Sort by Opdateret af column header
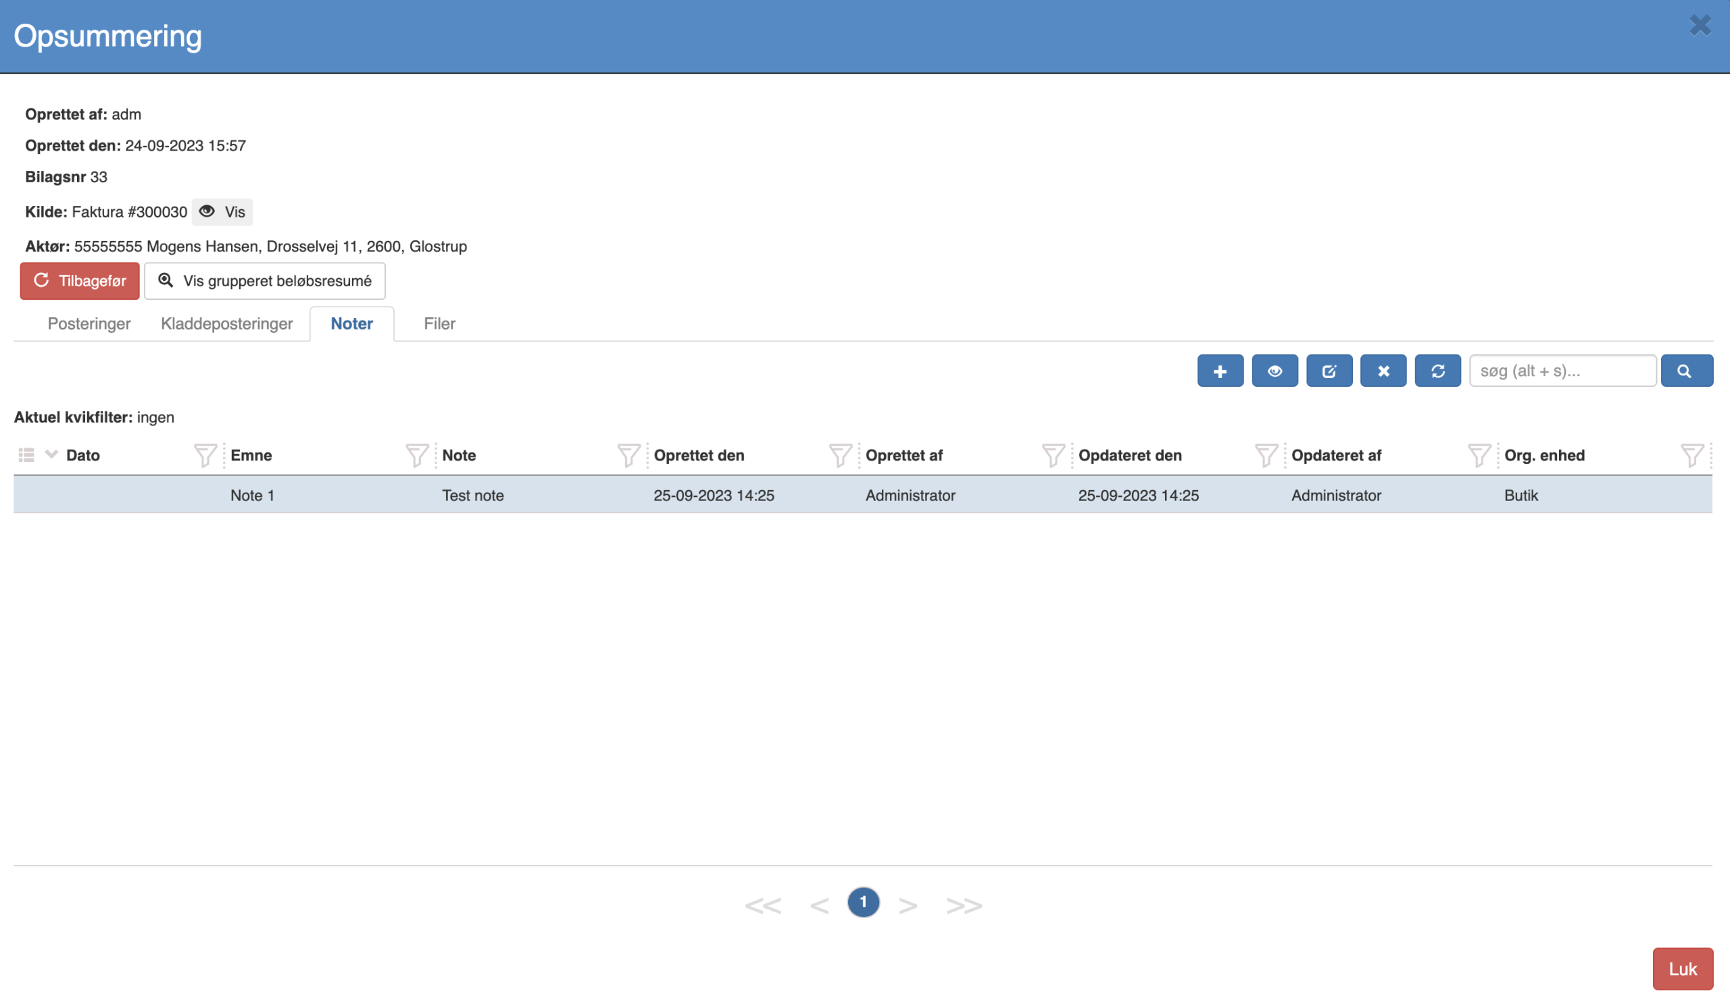 tap(1336, 455)
